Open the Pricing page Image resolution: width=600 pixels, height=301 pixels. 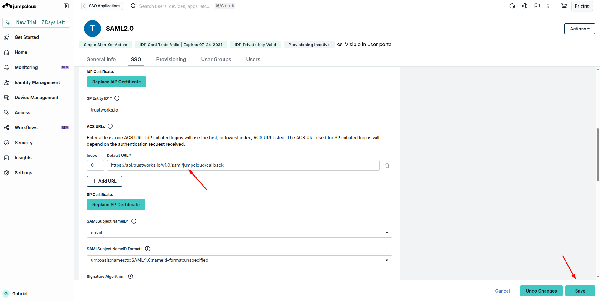tap(582, 6)
